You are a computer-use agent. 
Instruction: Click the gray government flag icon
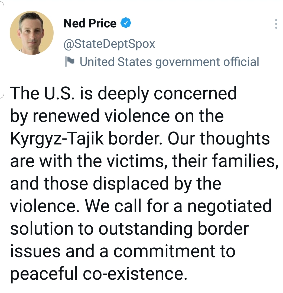pos(70,61)
